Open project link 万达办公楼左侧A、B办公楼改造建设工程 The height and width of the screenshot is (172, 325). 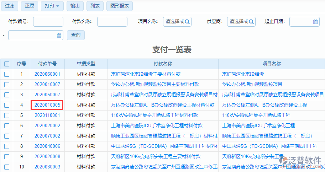(264, 105)
